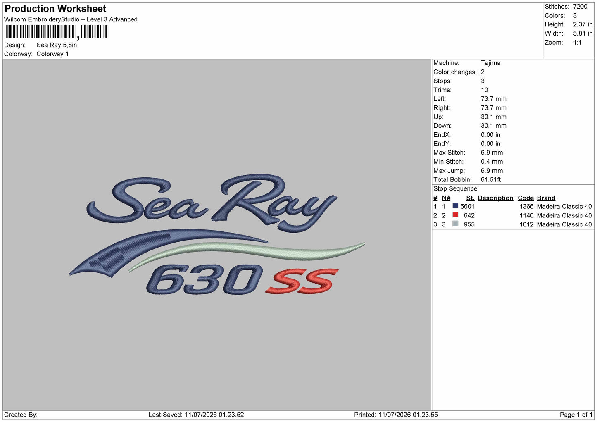Screen dimensions: 597x422
Task: Click the width value '5.81 in'
Action: pyautogui.click(x=583, y=33)
